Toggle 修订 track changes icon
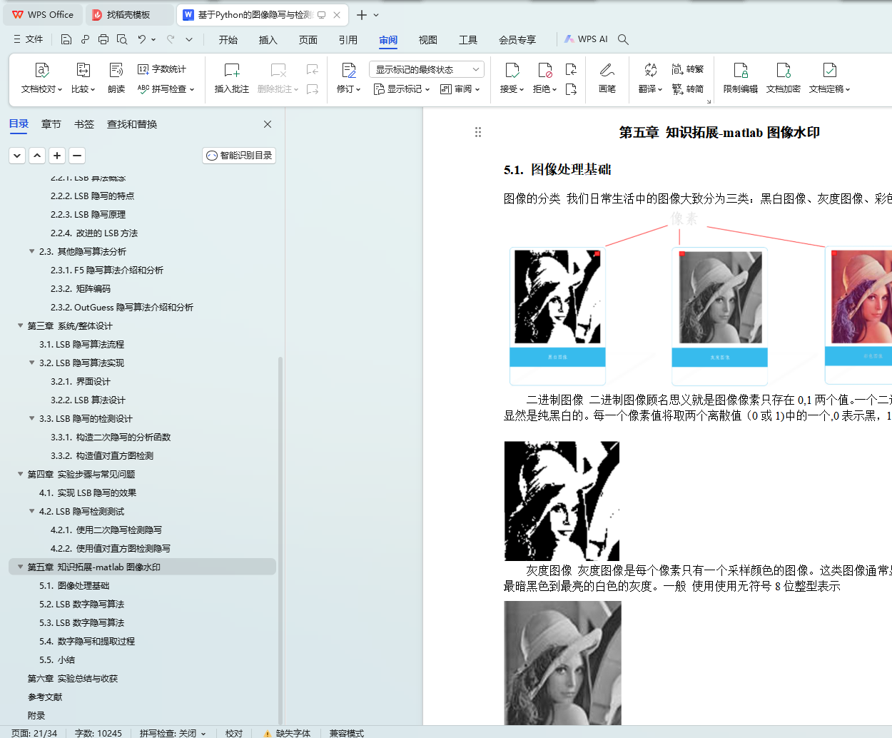 (x=348, y=70)
